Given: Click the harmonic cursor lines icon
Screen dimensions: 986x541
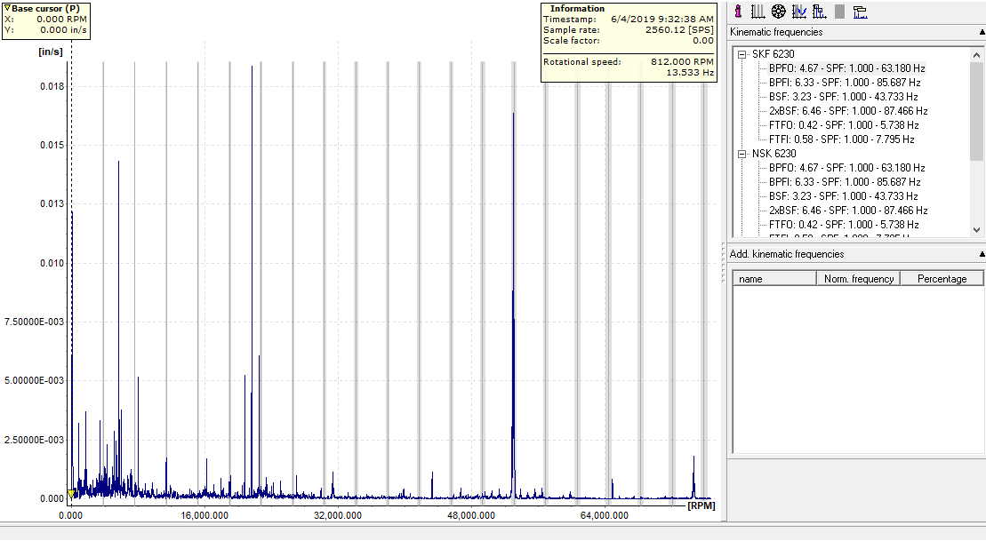Looking at the screenshot, I should [758, 12].
